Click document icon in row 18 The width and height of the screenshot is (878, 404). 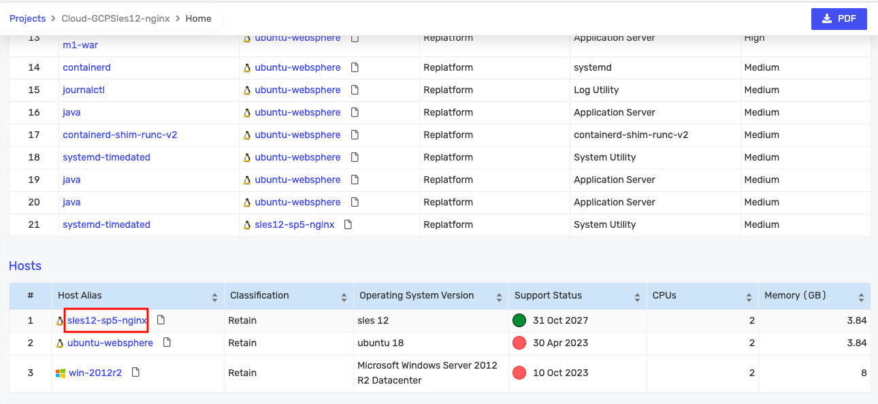click(355, 157)
